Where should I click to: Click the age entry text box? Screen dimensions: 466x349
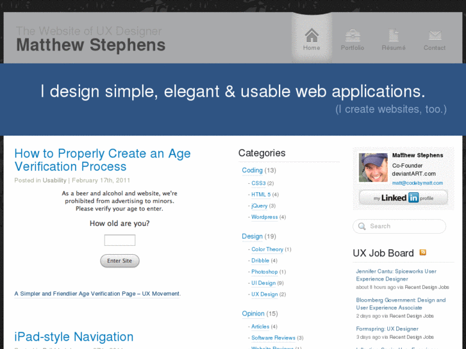[x=120, y=240]
